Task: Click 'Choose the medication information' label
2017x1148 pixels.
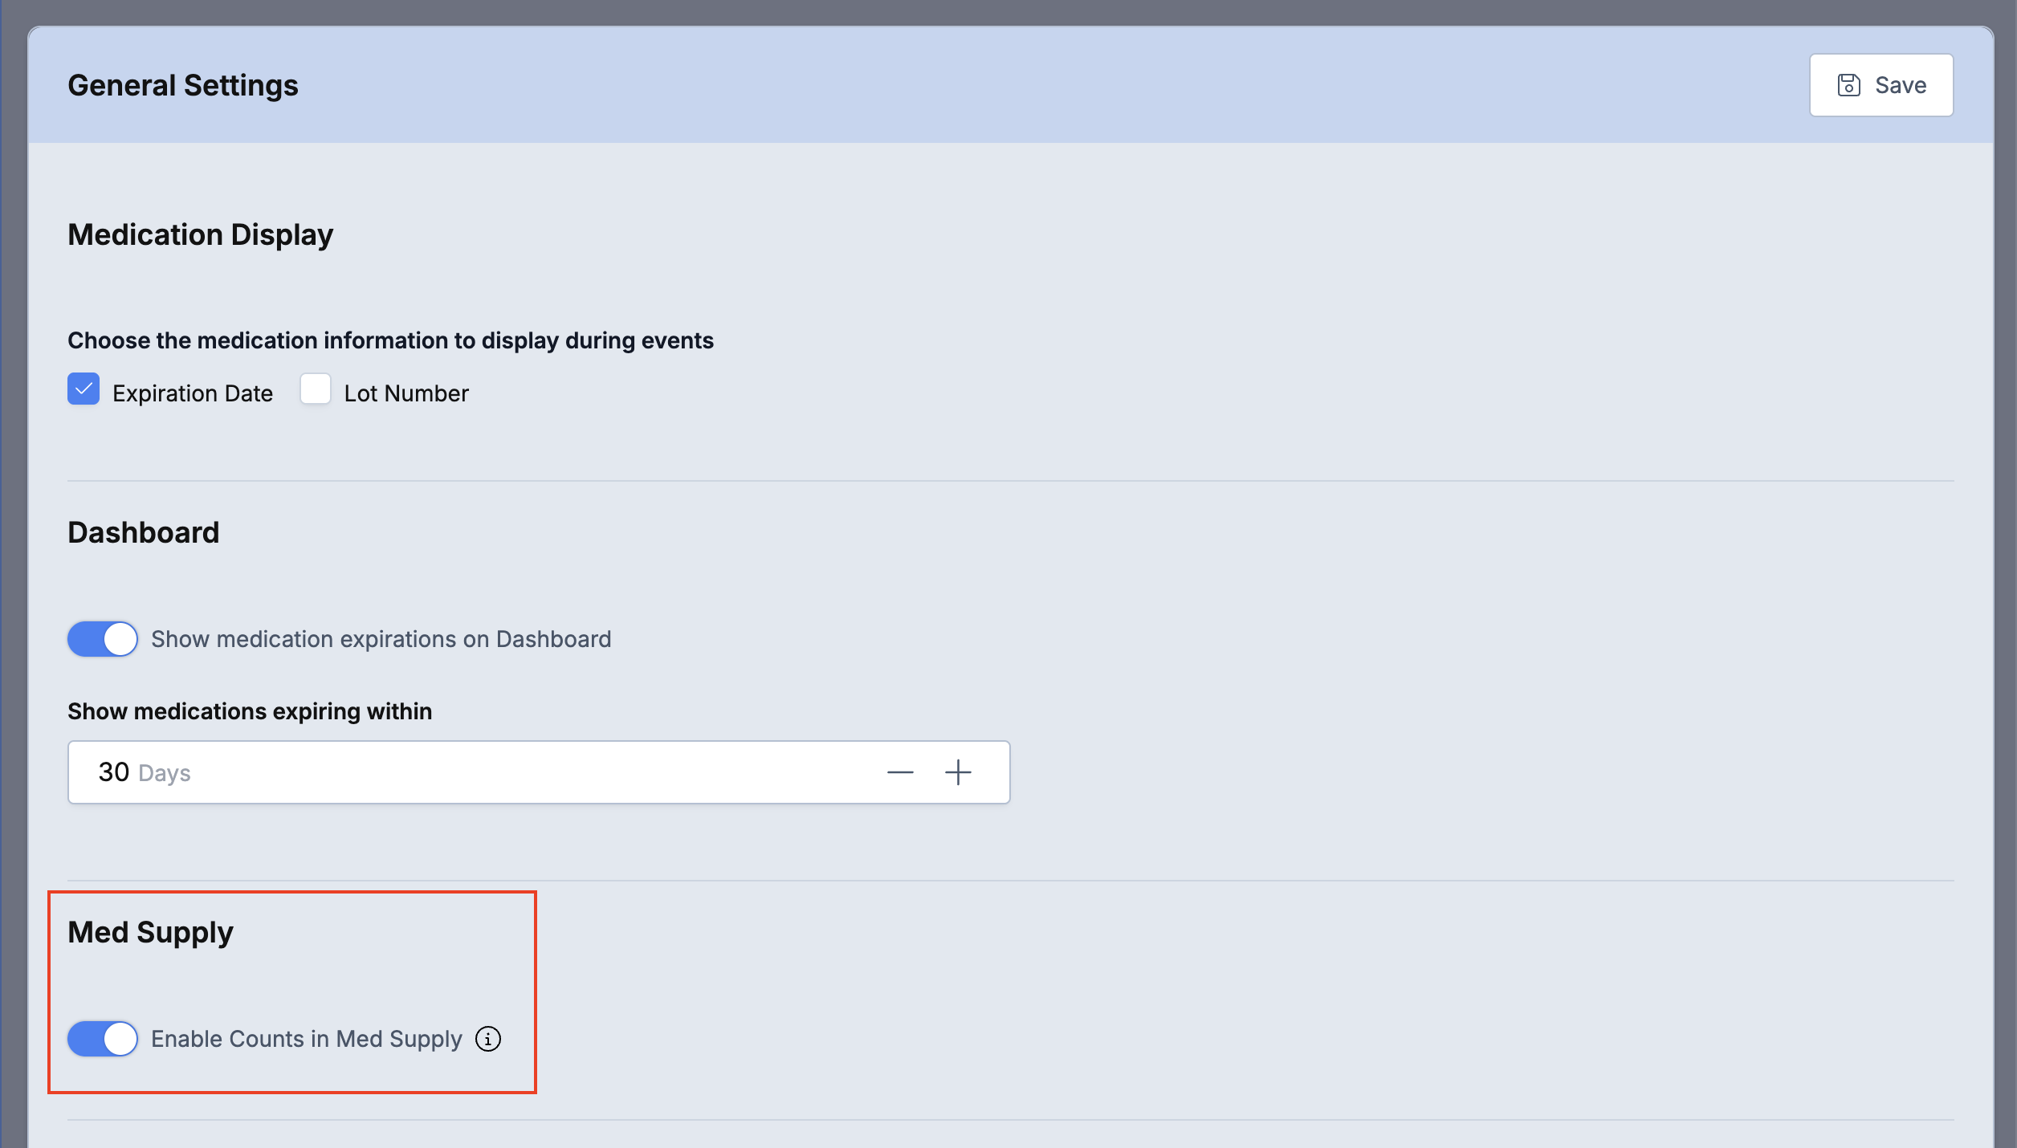Action: point(390,340)
